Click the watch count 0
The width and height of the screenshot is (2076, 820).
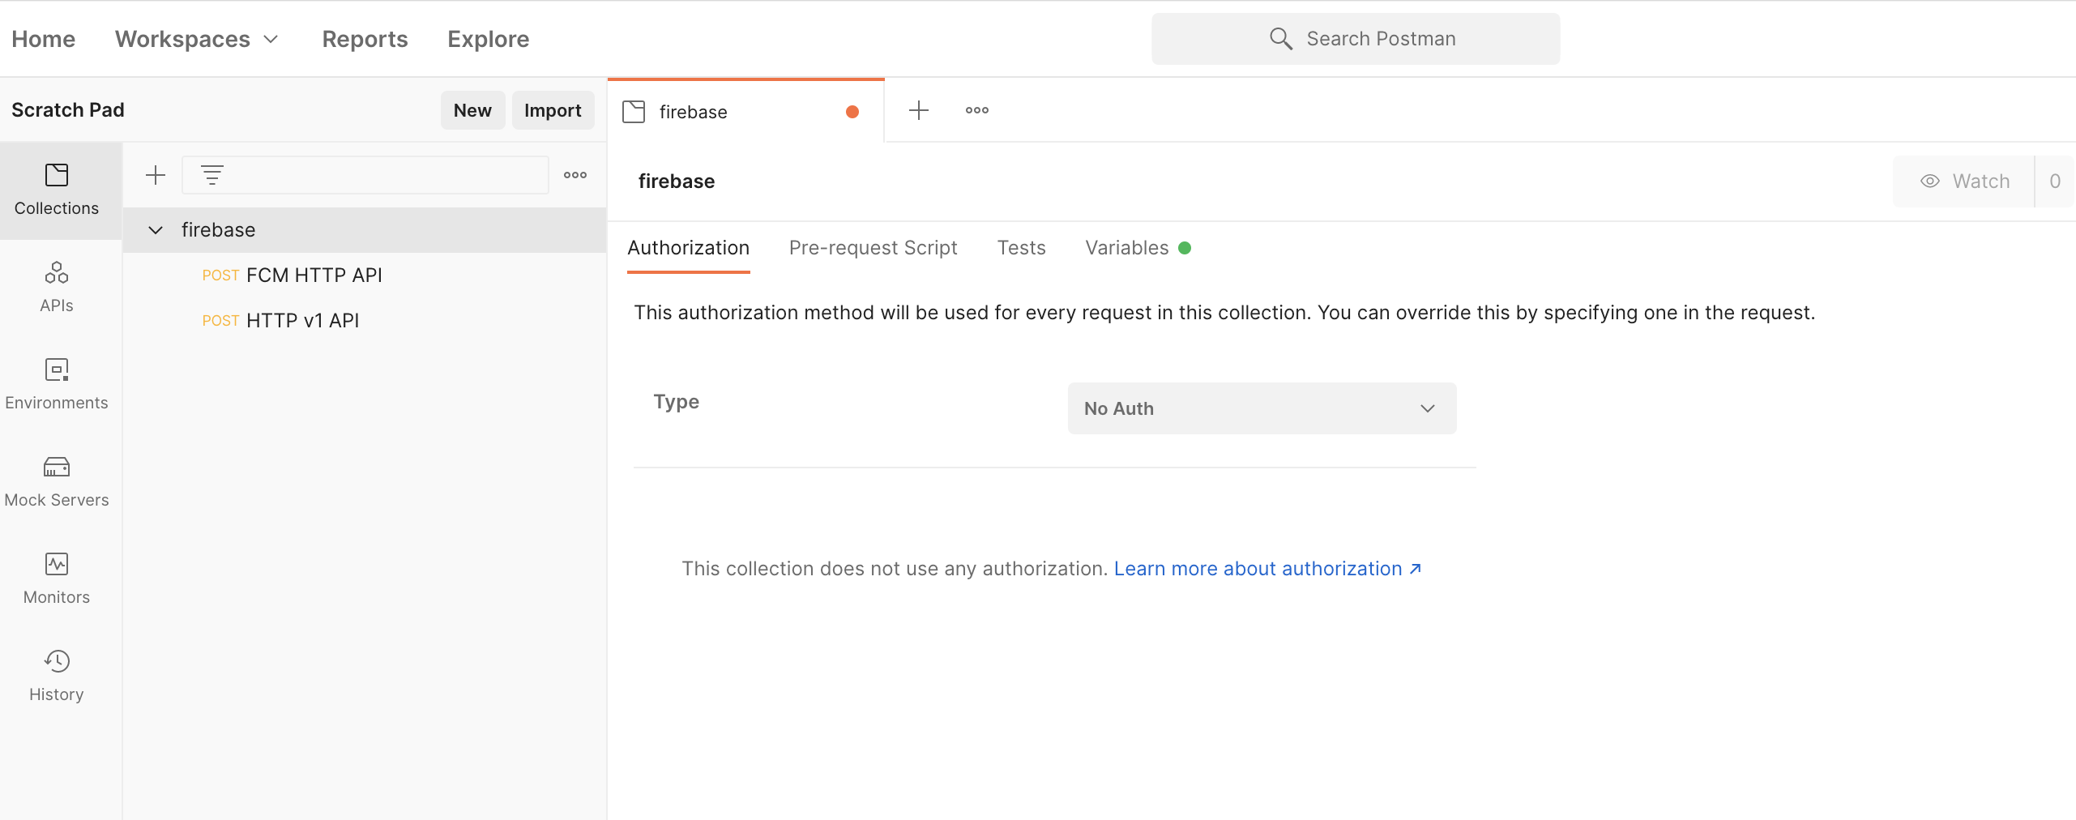(2055, 182)
